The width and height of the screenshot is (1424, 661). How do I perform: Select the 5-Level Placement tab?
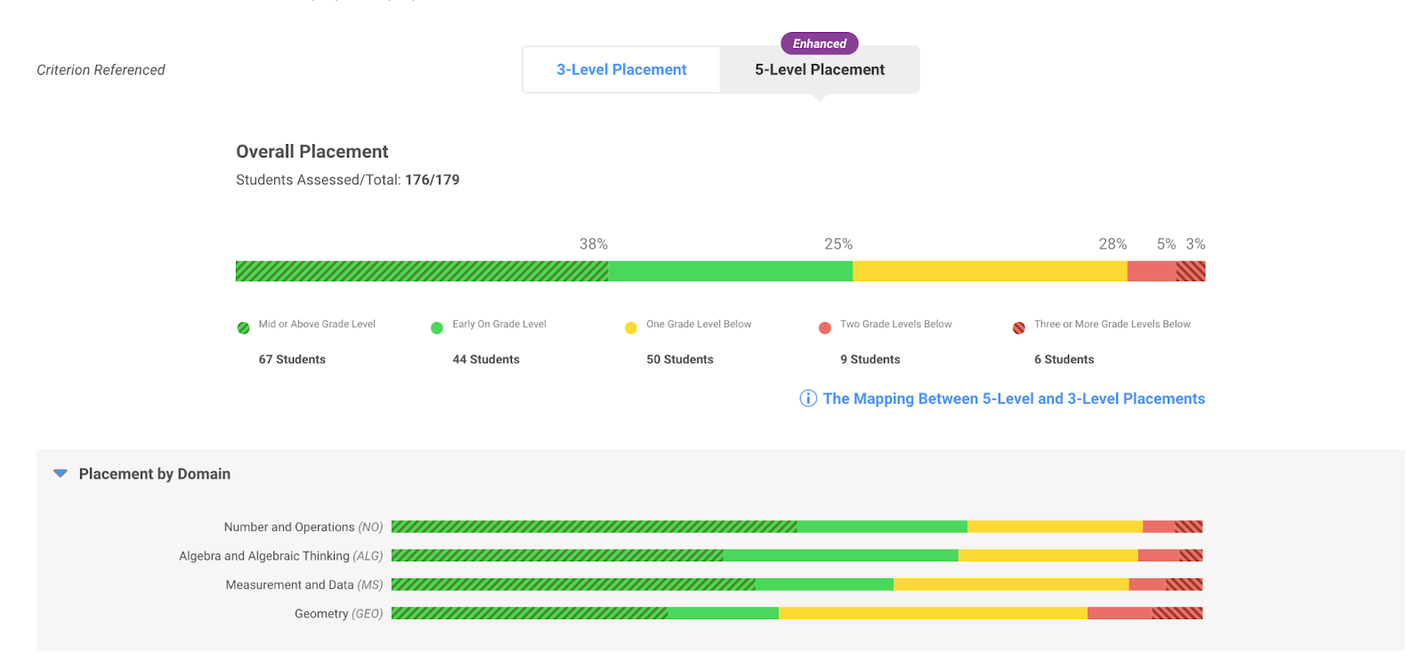pos(820,69)
